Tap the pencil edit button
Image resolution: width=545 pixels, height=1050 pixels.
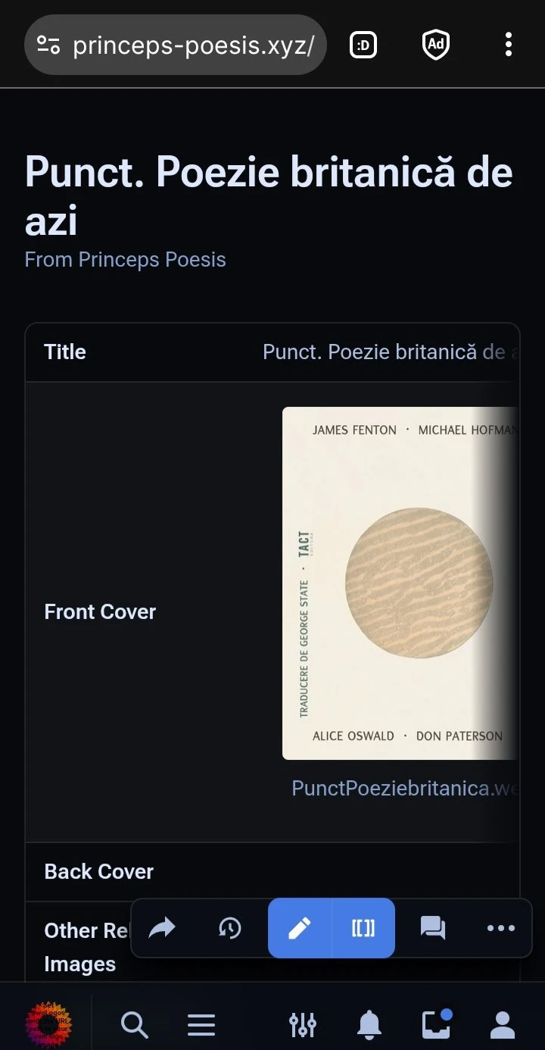pos(300,928)
